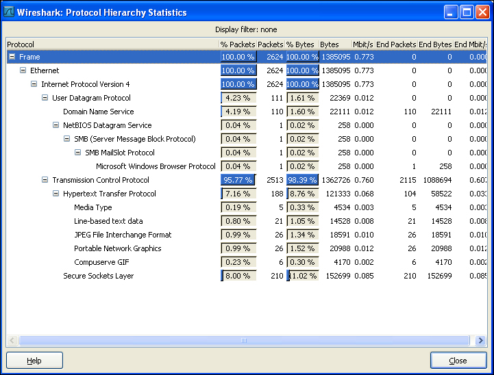This screenshot has height=375, width=494.
Task: Click the 1088694 end bytes value
Action: (437, 180)
